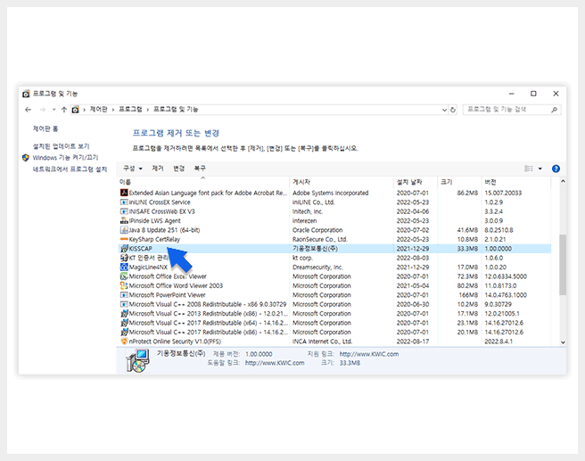Sort list by 설치 날짜 column header
585x461 pixels.
coord(408,182)
